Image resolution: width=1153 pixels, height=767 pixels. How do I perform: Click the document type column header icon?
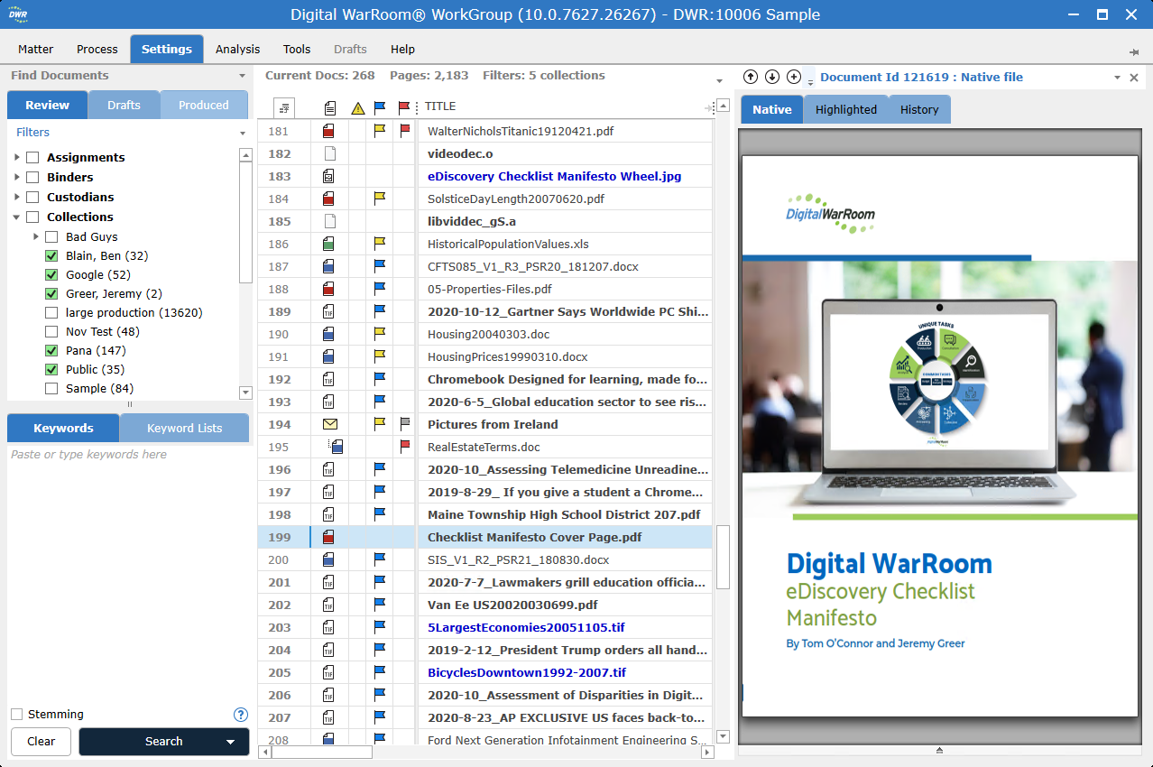click(330, 107)
